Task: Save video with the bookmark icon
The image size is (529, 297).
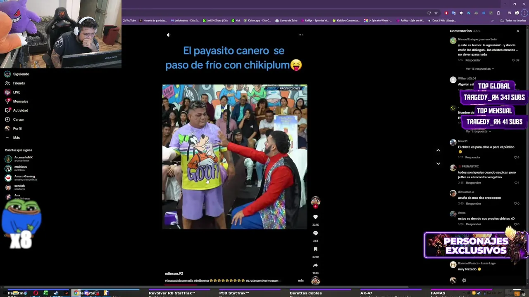Action: (x=315, y=249)
